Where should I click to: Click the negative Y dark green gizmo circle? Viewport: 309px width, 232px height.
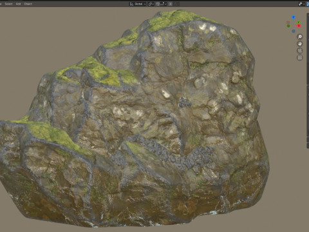coord(288,26)
